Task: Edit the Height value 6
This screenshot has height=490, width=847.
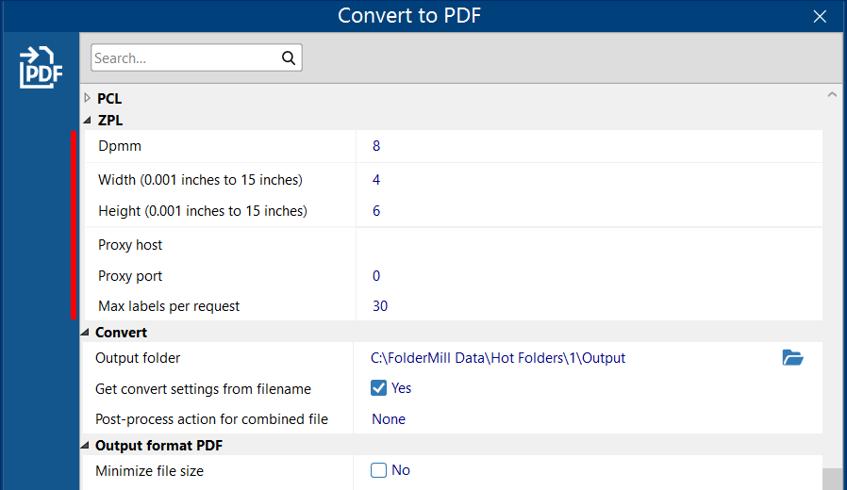Action: point(376,211)
